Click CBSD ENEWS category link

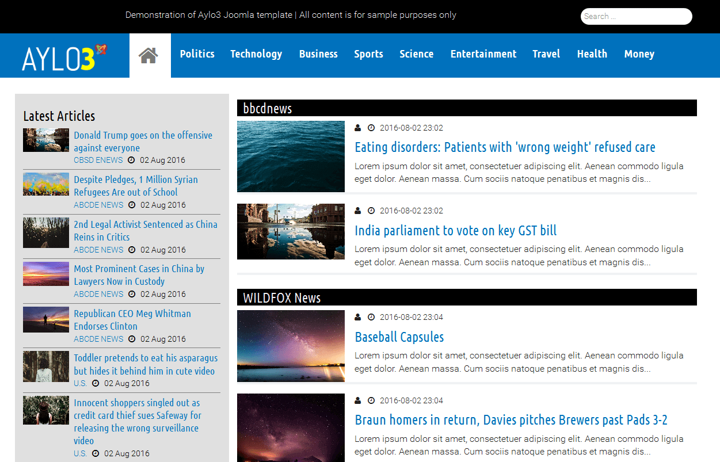click(98, 160)
